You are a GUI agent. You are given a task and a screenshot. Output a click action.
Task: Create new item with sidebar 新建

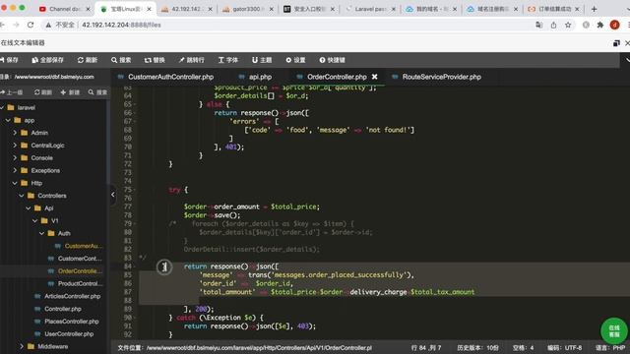pyautogui.click(x=70, y=92)
